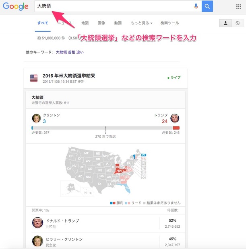Select the globe results icon
Viewport: 246px width, 249px height.
[x=238, y=23]
